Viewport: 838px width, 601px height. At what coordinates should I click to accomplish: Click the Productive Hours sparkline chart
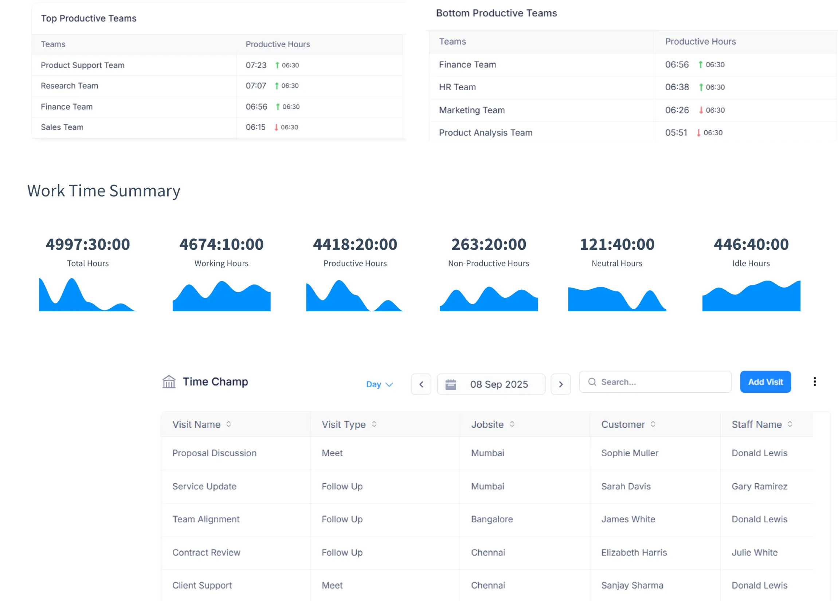(355, 295)
